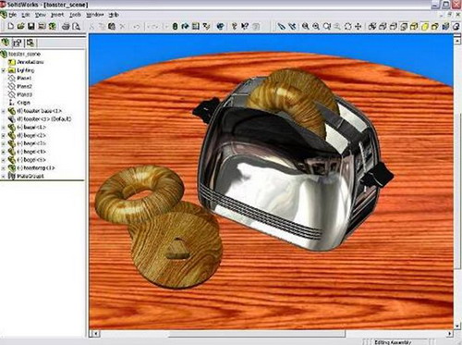Expand the Lighting folder
Screen dimensions: 462x345
coord(4,70)
